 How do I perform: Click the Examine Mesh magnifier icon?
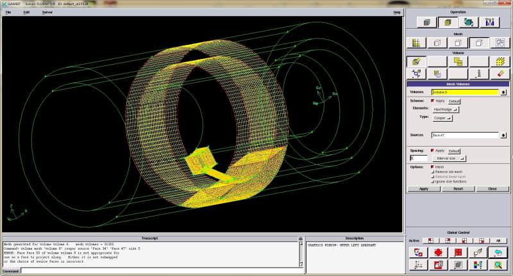point(498,264)
